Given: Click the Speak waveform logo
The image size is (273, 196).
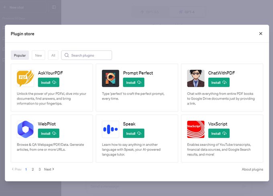Looking at the screenshot, I should 110,129.
